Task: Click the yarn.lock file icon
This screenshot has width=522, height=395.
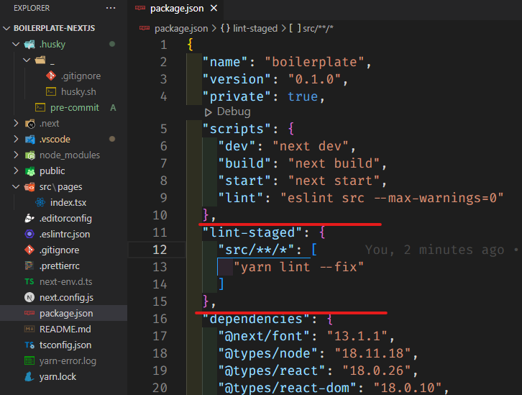Action: (29, 376)
